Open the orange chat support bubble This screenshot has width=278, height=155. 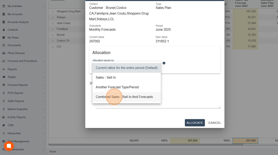(9, 146)
